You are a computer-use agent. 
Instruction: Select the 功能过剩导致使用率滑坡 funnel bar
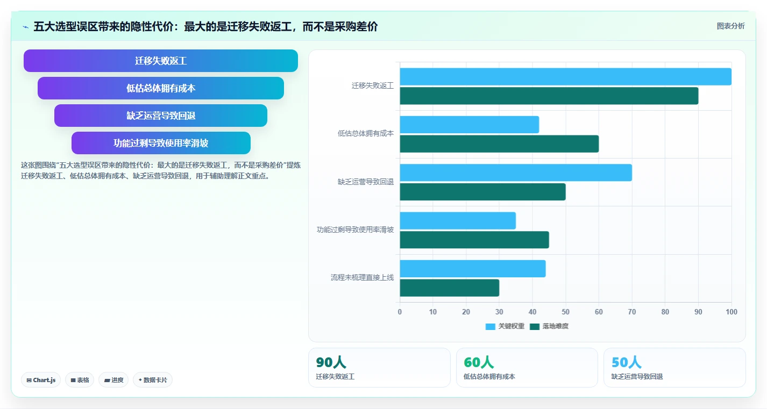[x=161, y=143]
